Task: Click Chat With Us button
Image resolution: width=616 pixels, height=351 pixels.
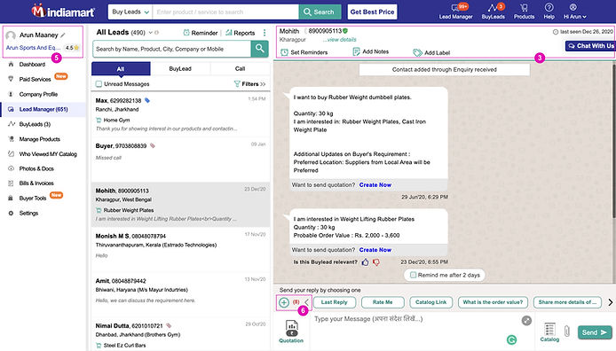Action: point(590,46)
